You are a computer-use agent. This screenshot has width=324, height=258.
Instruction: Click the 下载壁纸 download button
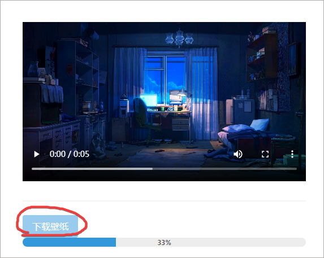coord(50,226)
